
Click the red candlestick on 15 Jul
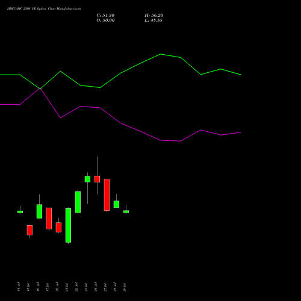click(29, 230)
